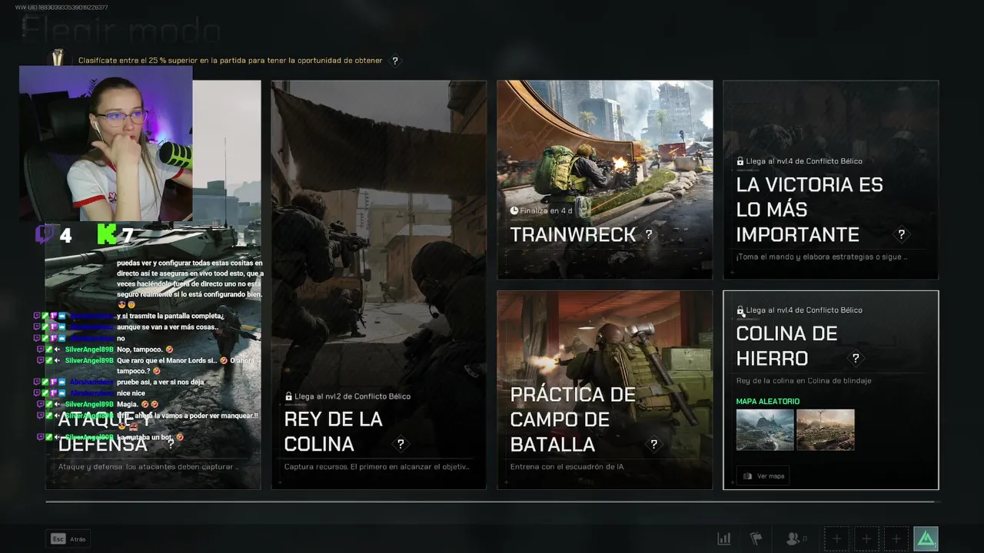Click the help icon next to Ataque y Defensa

click(171, 443)
